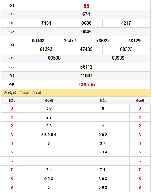Screen dimensions: 152x193
Task: Click the "G3" row label
Action: tap(12, 58)
